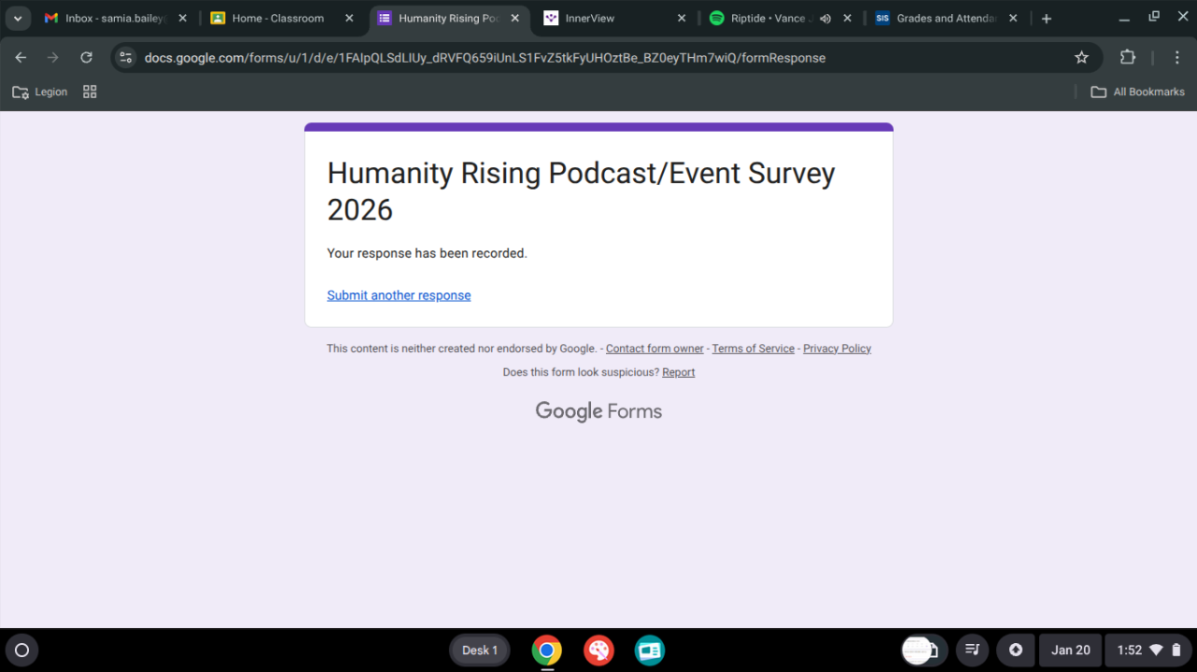
Task: Expand the tab search dropdown arrow
Action: (x=17, y=19)
